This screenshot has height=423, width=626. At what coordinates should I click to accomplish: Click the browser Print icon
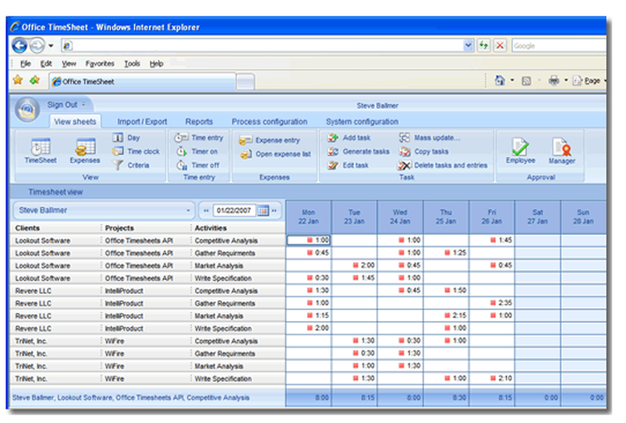[554, 81]
